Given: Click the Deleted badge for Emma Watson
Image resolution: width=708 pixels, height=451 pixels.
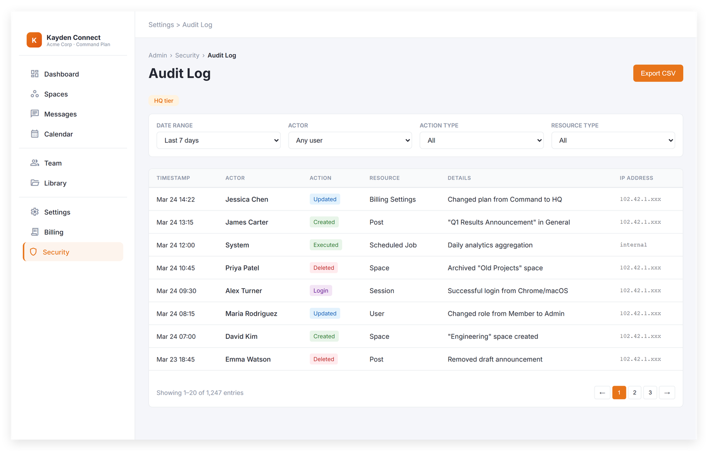Looking at the screenshot, I should [x=324, y=359].
